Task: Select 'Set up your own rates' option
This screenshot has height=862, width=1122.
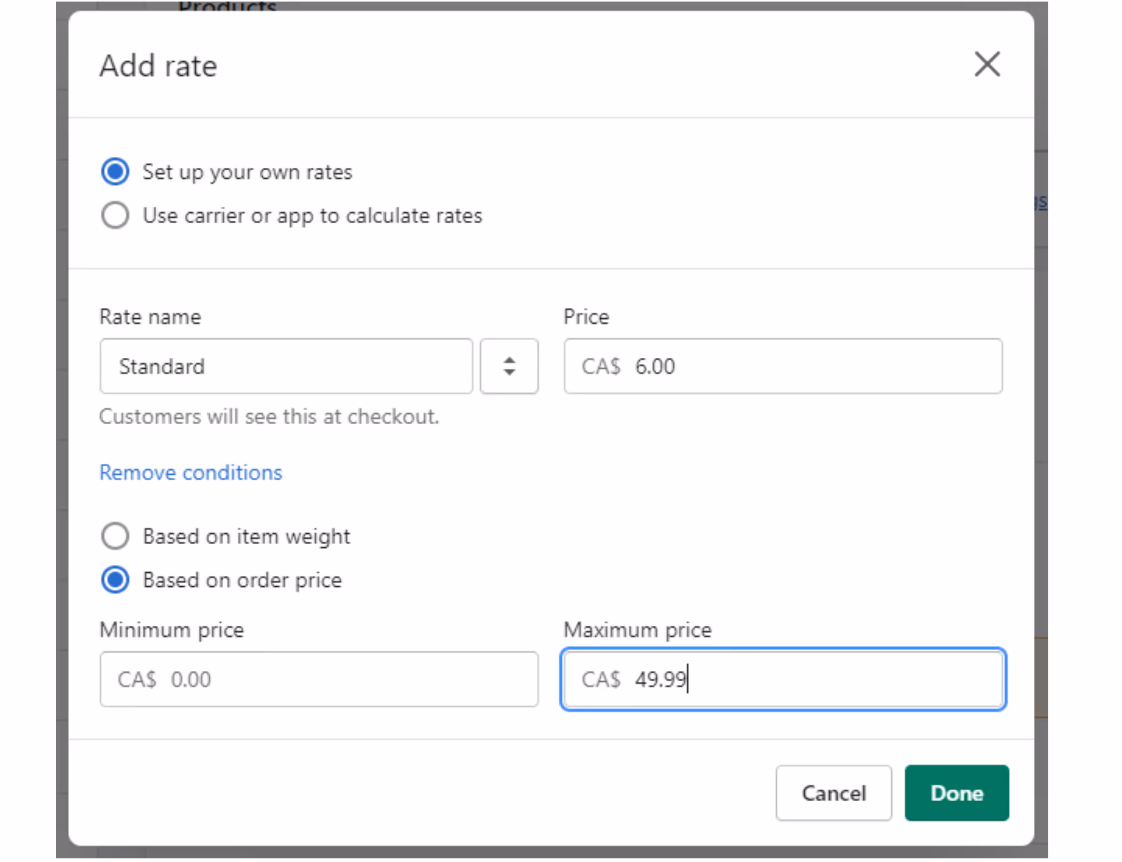Action: click(x=115, y=171)
